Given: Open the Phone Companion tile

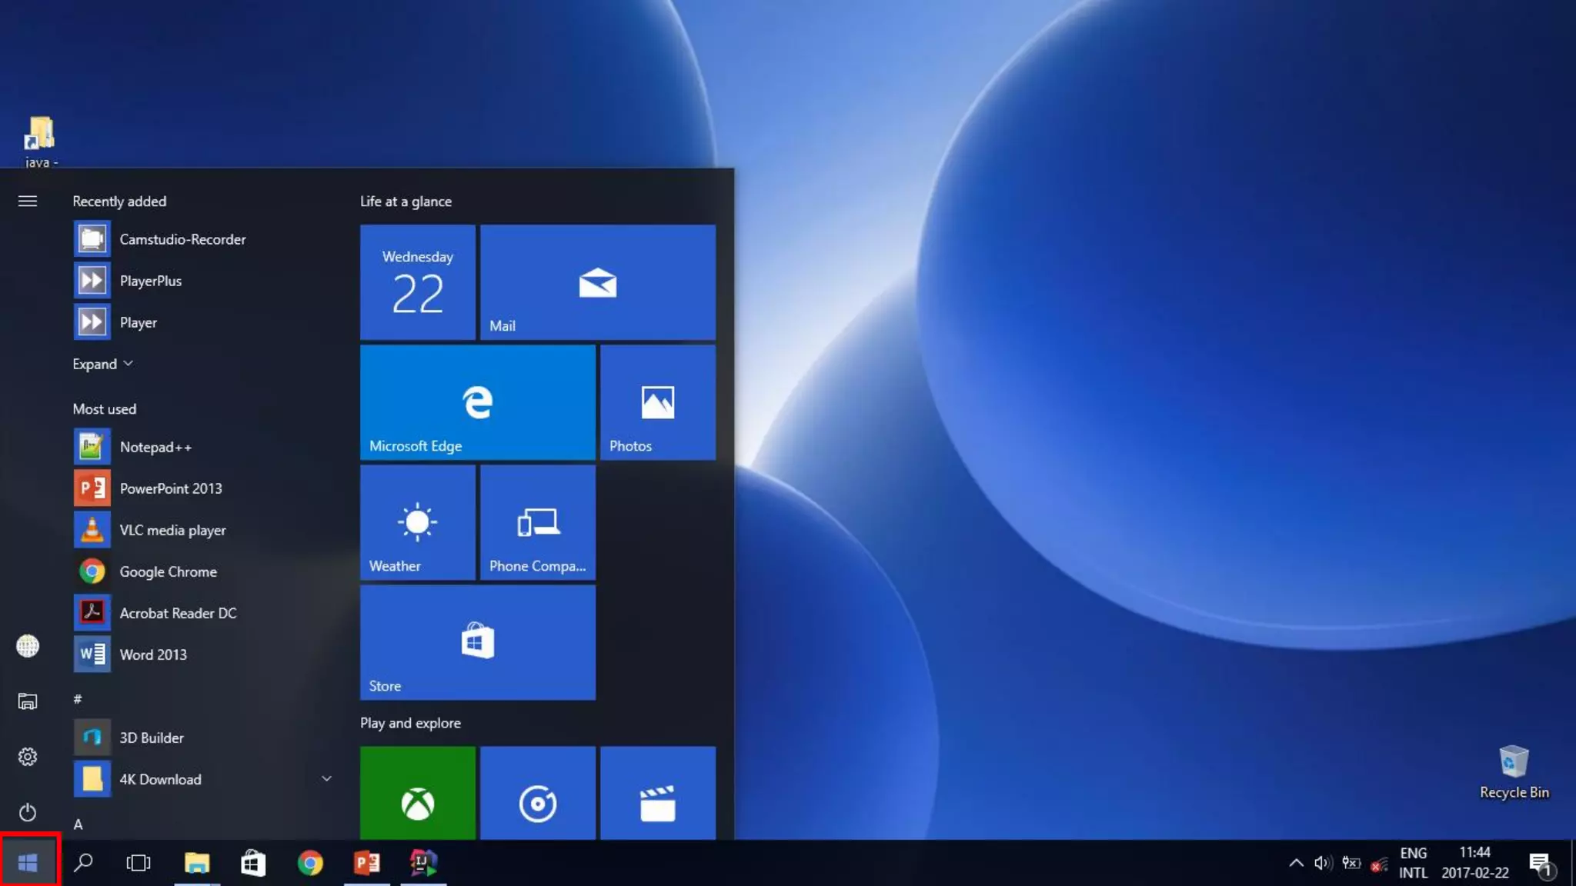Looking at the screenshot, I should click(x=537, y=522).
